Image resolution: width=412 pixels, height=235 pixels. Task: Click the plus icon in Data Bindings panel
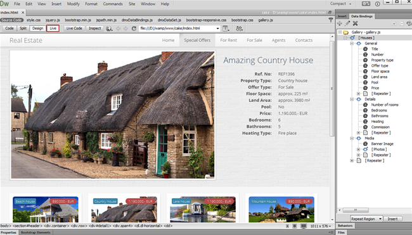tap(340, 23)
